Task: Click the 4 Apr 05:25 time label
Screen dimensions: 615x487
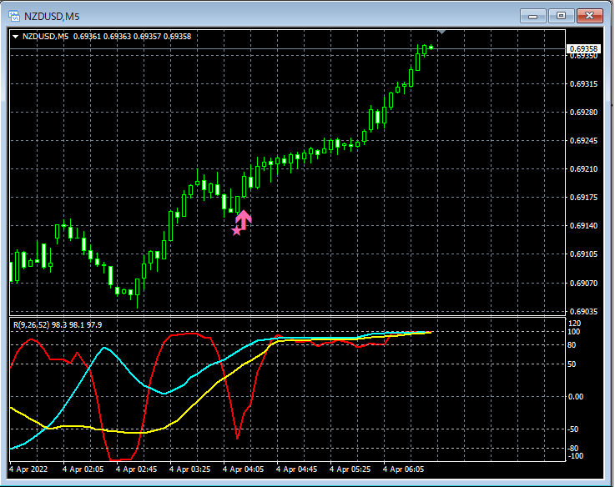Action: click(x=350, y=469)
